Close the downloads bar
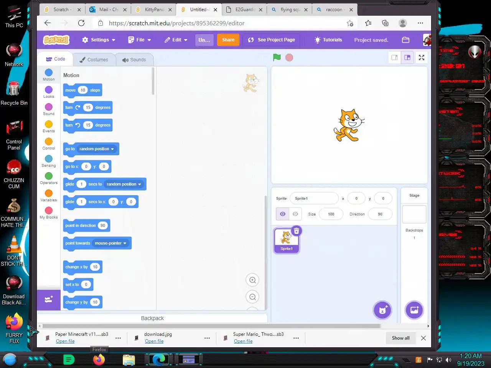The width and height of the screenshot is (491, 368). (x=423, y=338)
